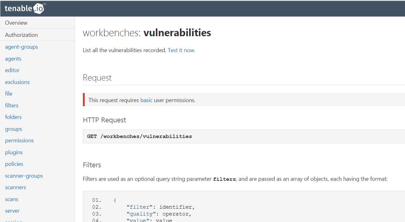Select the Overview menu item
This screenshot has height=222, width=405.
pyautogui.click(x=16, y=22)
